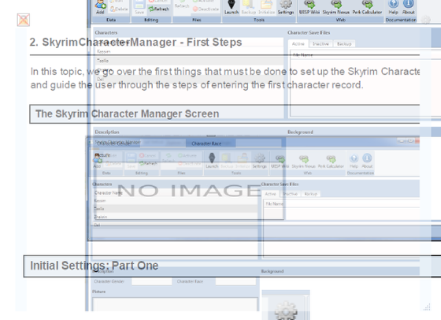Open the Backup tab in the topmost save files panel

[x=344, y=43]
